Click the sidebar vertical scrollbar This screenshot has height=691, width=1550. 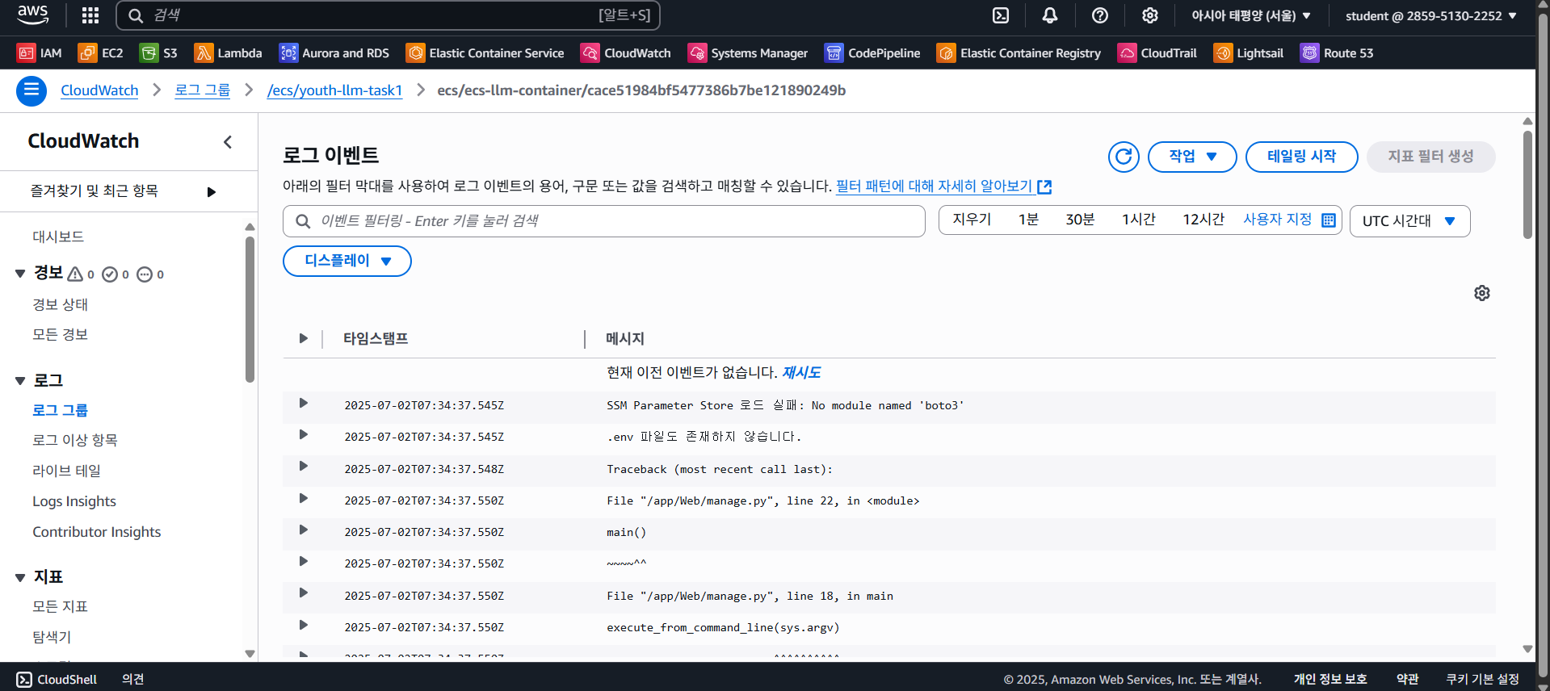[250, 309]
